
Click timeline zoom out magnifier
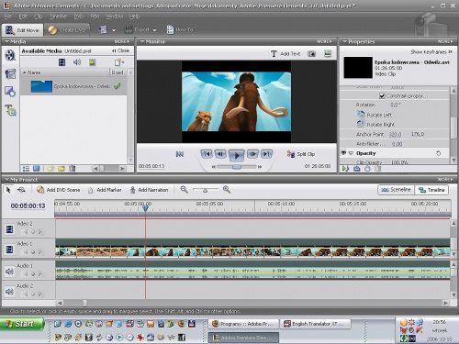(x=184, y=190)
